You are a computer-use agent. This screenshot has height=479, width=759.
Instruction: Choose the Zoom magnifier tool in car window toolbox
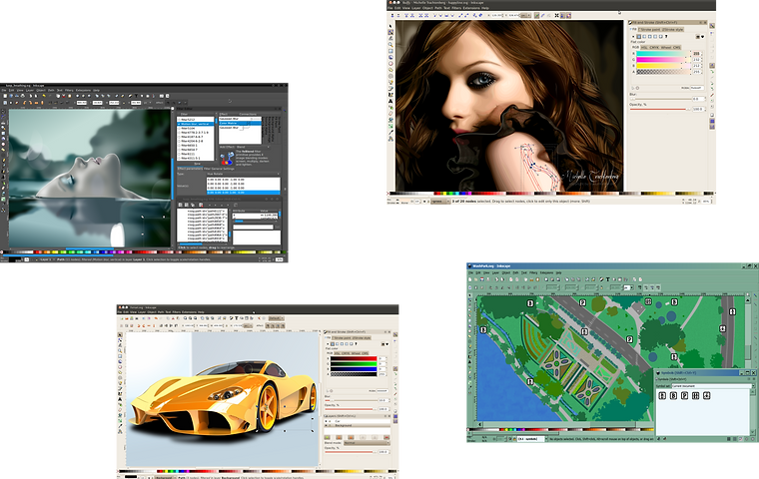[x=120, y=351]
